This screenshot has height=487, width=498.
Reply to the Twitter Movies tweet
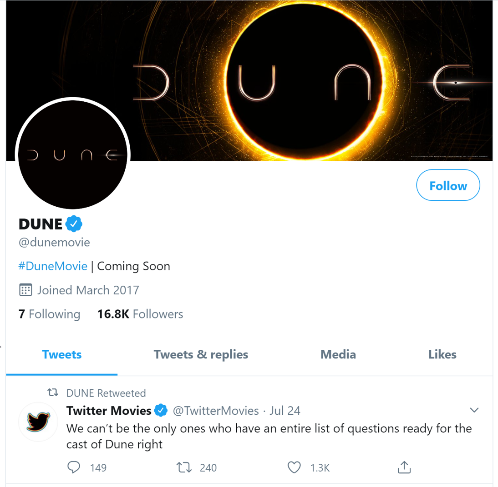pyautogui.click(x=73, y=467)
